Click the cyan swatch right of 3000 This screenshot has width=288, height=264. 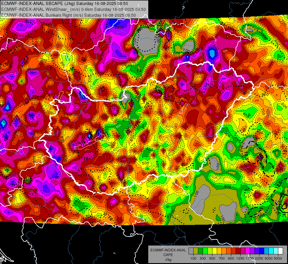[271, 251]
